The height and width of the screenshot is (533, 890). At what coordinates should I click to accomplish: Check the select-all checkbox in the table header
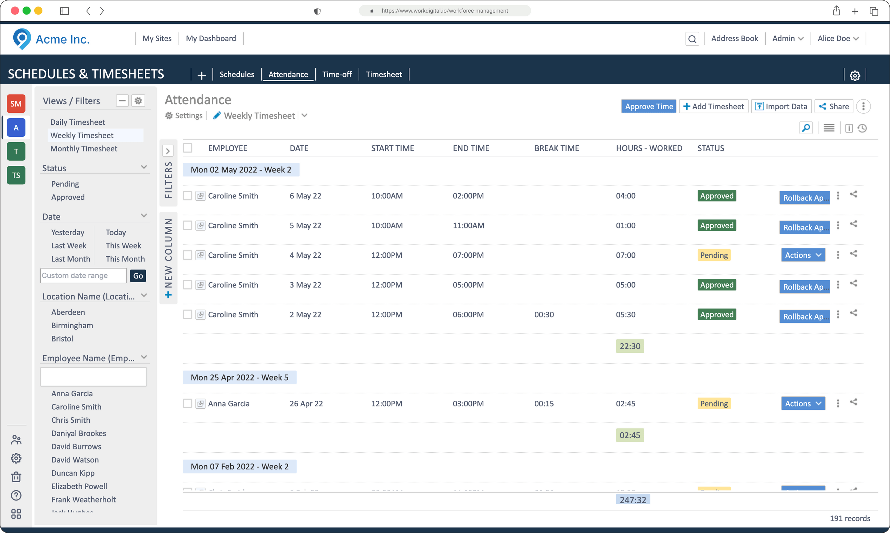[187, 148]
